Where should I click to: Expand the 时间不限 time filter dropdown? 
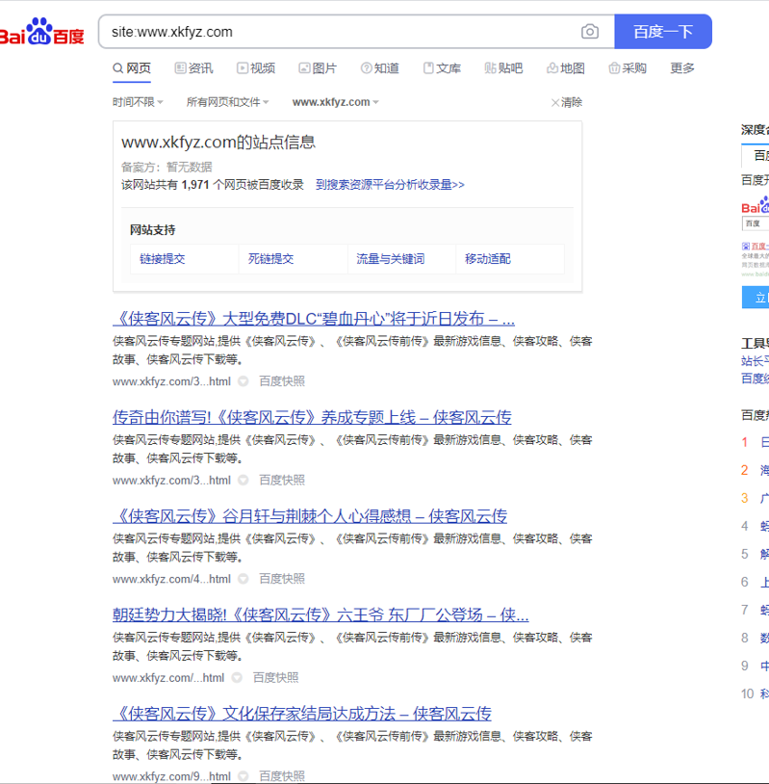point(138,102)
